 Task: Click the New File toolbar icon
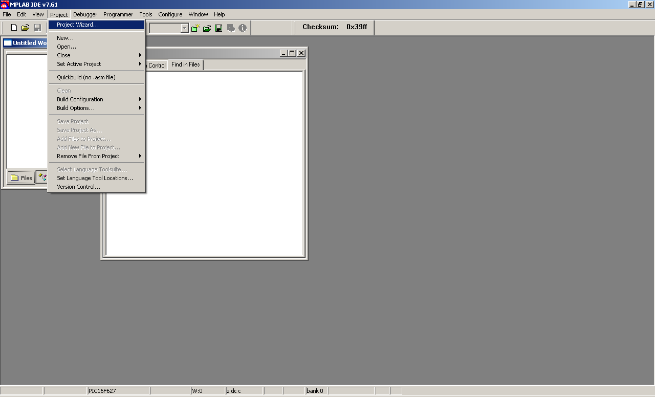point(14,28)
